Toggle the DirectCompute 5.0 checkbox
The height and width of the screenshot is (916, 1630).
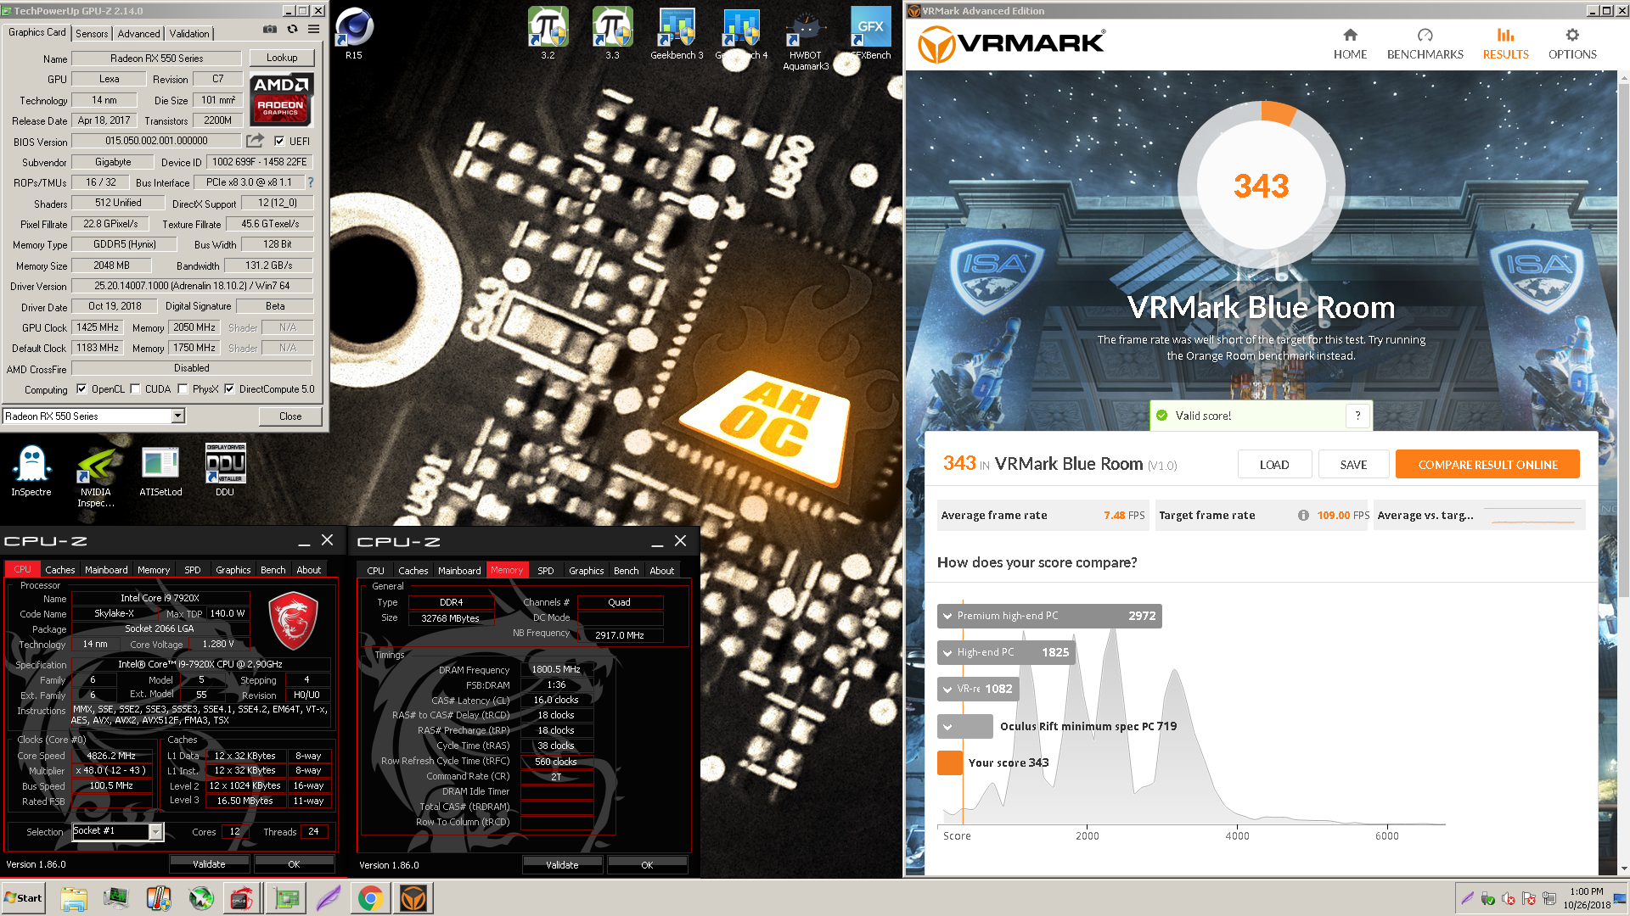(x=229, y=389)
